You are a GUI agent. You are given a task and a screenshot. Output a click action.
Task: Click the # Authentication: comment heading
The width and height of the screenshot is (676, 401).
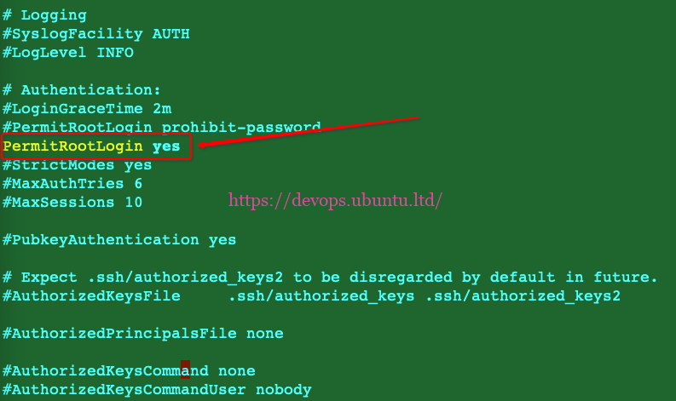82,90
